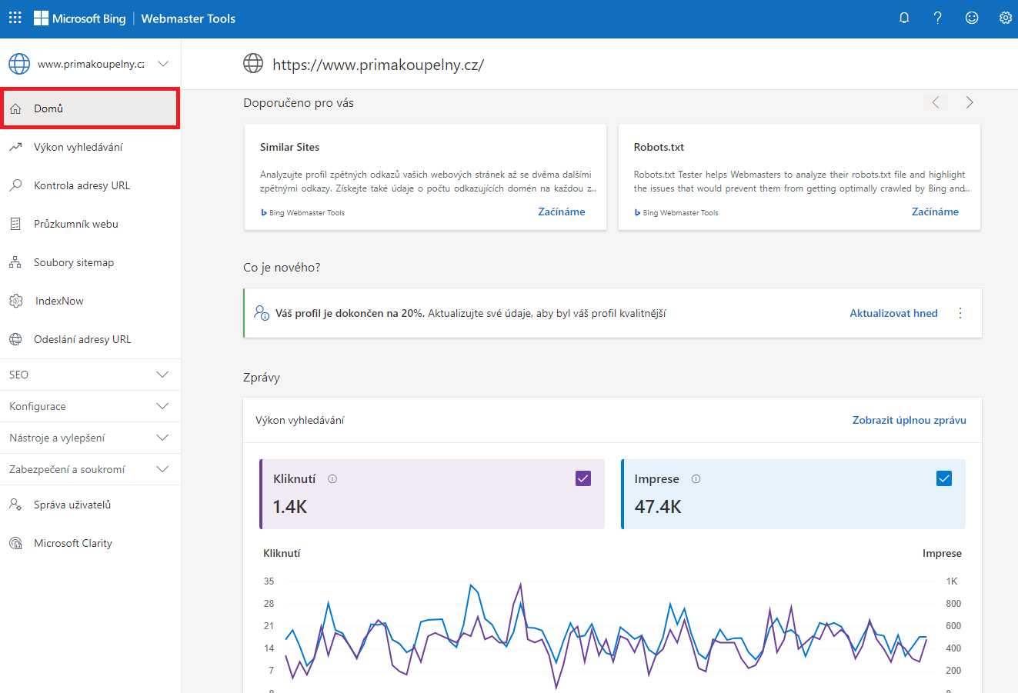Image resolution: width=1018 pixels, height=693 pixels.
Task: Click the globe icon beside the site selector
Action: 19,64
